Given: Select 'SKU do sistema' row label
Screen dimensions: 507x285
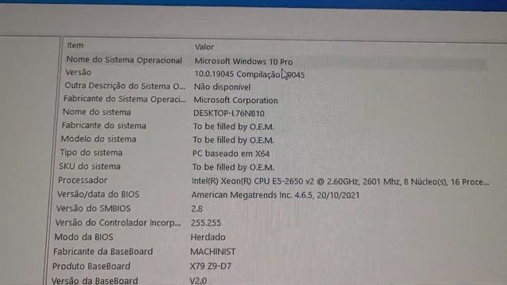Looking at the screenshot, I should click(x=90, y=166).
